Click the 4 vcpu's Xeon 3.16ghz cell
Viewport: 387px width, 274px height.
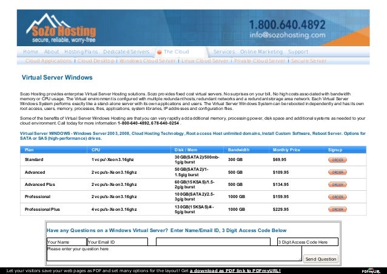click(114, 209)
